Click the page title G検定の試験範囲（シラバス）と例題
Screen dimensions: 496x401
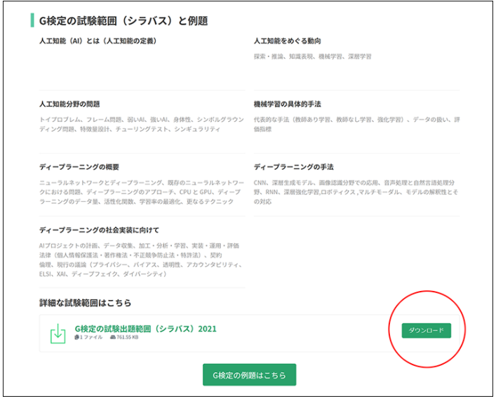[x=123, y=21]
